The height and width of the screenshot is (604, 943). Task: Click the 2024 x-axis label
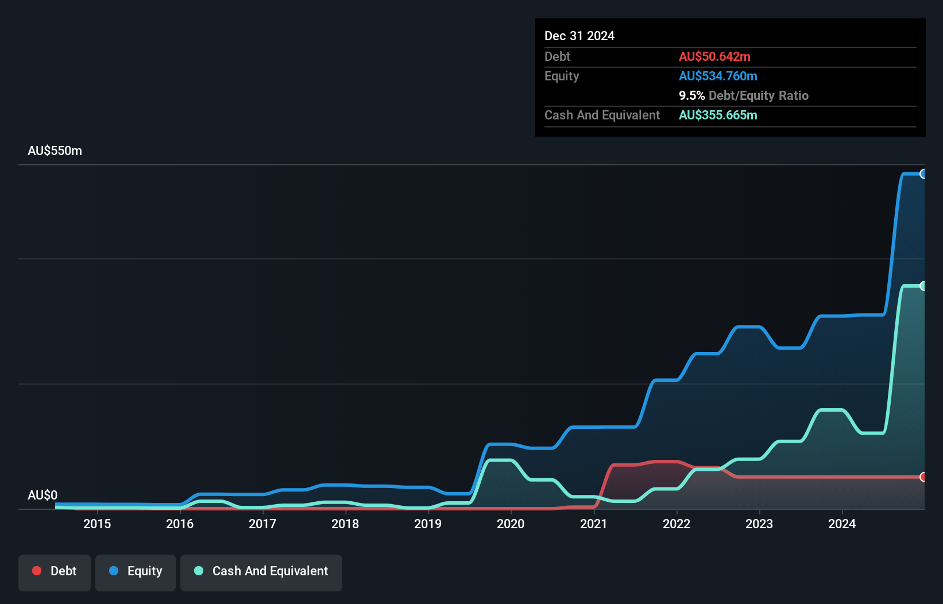(842, 524)
